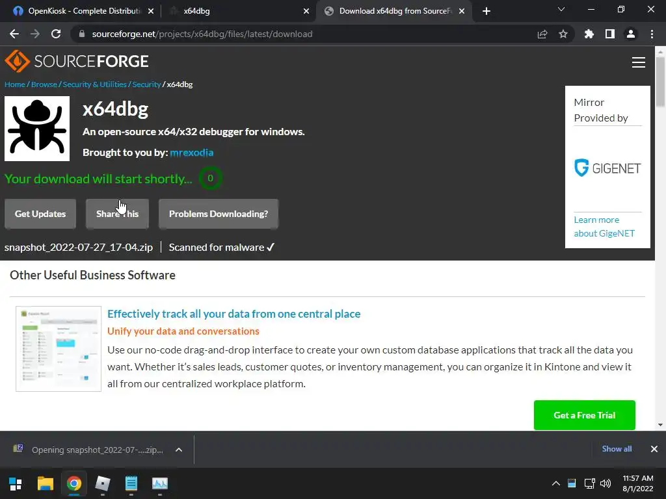Click the Chrome taskbar icon
This screenshot has width=666, height=499.
[x=74, y=483]
